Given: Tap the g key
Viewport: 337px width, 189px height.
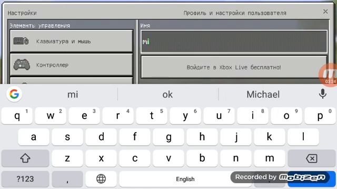Looking at the screenshot, I should pos(168,137).
